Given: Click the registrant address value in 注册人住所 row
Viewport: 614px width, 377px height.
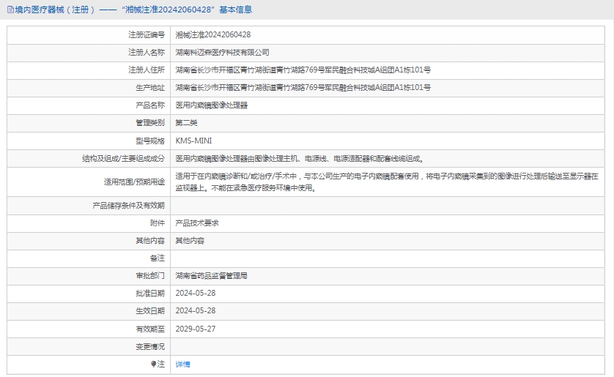Looking at the screenshot, I should pyautogui.click(x=303, y=70).
